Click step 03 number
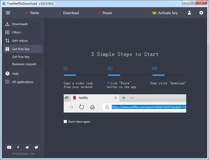Screen dimensions: 209x160 coord(155,68)
